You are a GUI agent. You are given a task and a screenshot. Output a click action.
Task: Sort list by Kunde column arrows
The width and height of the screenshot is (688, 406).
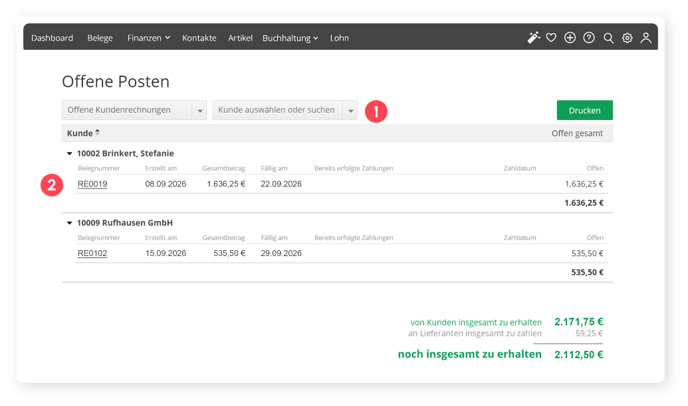pyautogui.click(x=98, y=133)
